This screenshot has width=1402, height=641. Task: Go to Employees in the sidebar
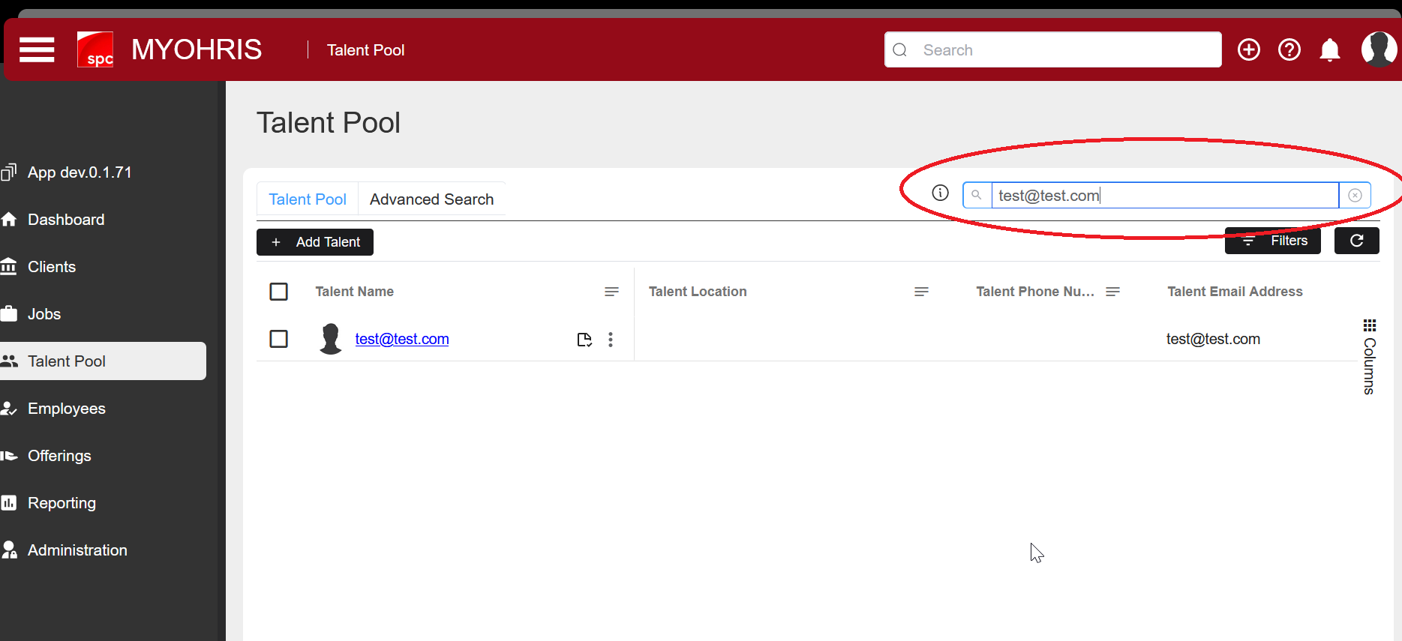[x=66, y=409]
